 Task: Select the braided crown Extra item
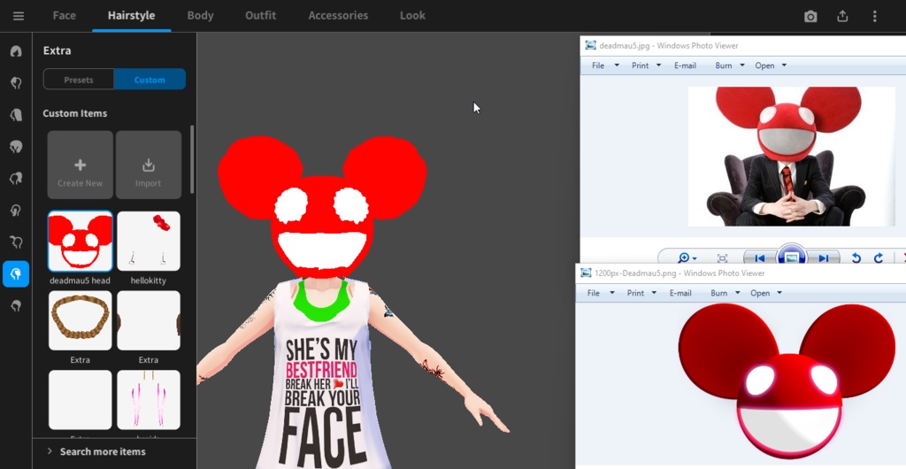click(81, 320)
